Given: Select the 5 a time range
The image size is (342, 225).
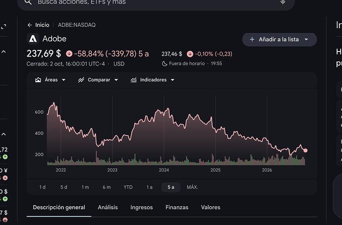Looking at the screenshot, I should [171, 187].
